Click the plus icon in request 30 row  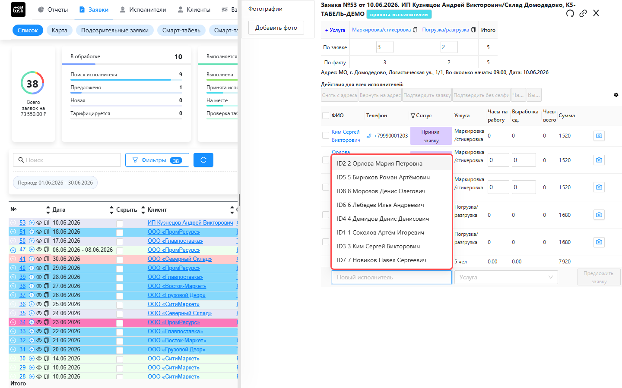click(32, 359)
